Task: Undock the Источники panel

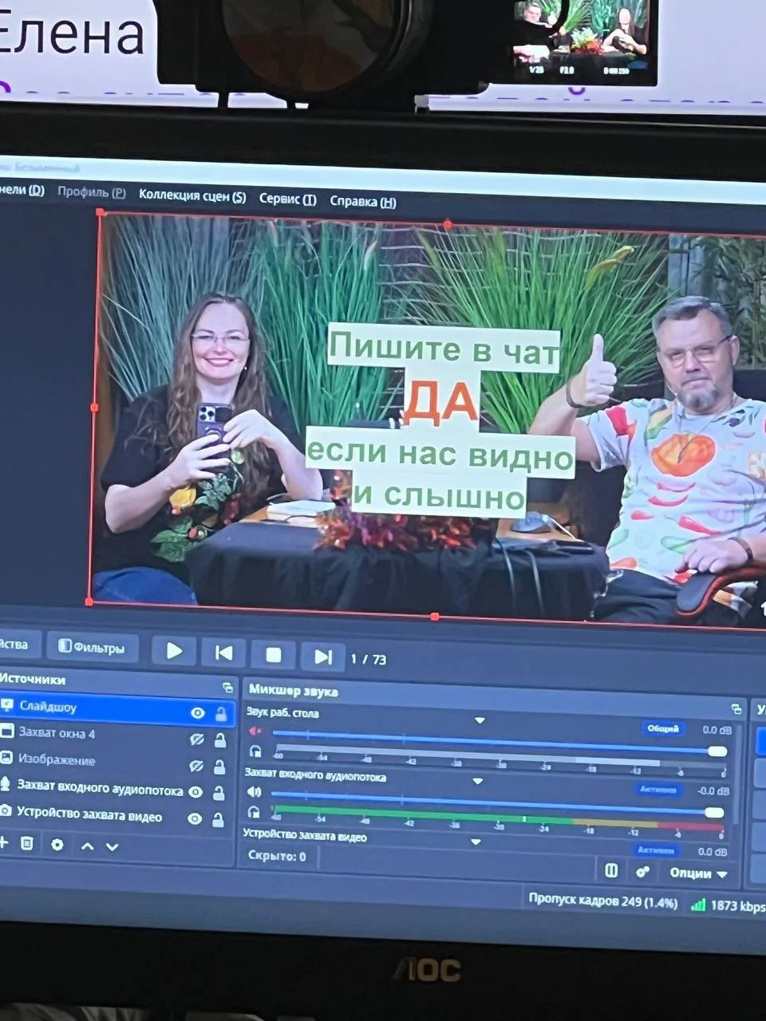Action: [227, 687]
